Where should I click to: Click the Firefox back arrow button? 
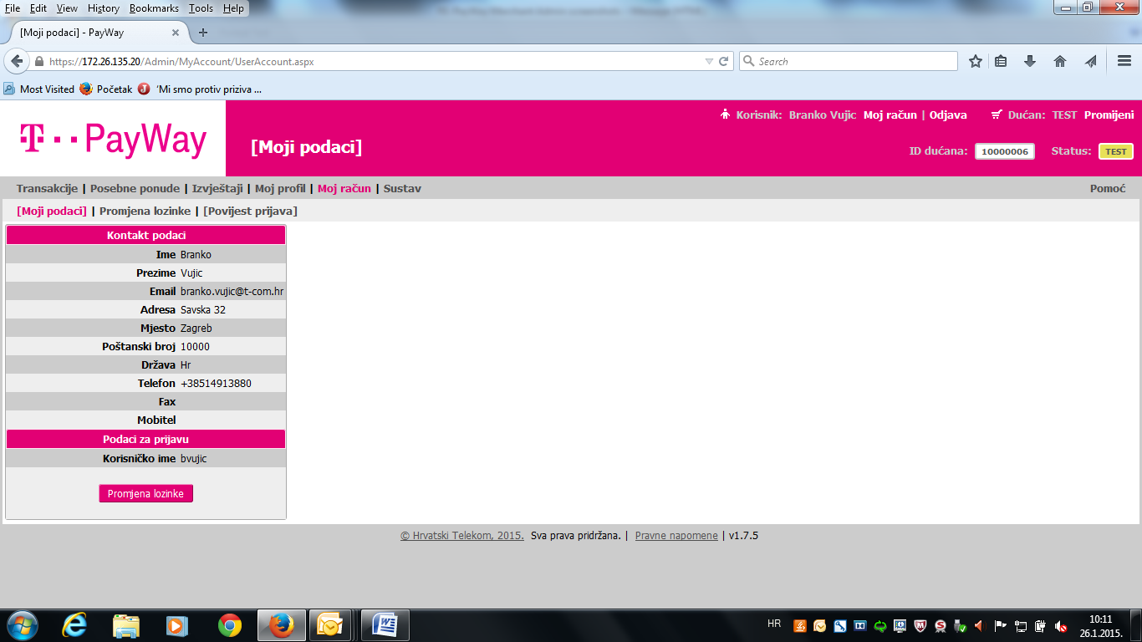(17, 62)
